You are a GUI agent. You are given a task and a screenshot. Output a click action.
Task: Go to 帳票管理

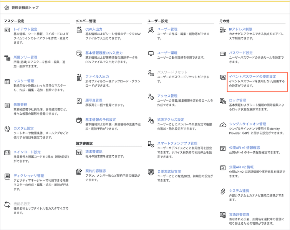pyautogui.click(x=20, y=105)
